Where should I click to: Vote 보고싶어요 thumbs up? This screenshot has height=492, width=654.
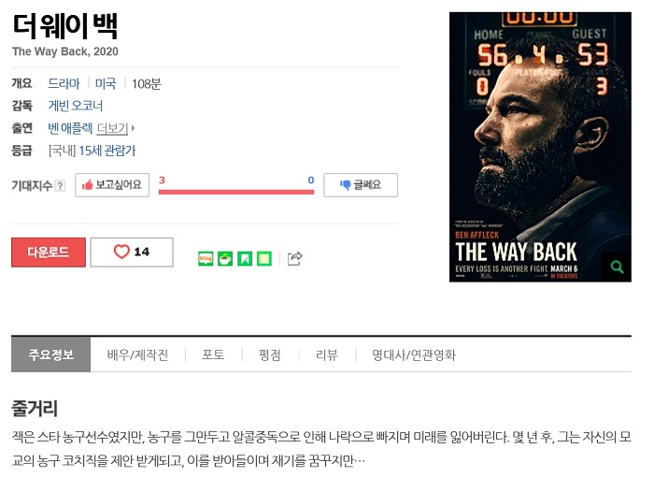coord(112,185)
